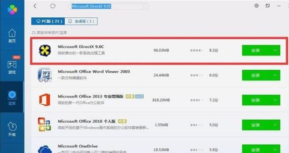This screenshot has width=289, height=153.
Task: Click the Office 2010 description mentioning Windows操作系统
Action: [x=103, y=127]
